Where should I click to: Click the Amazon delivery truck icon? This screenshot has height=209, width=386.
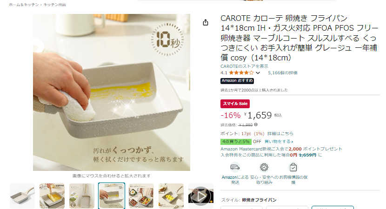coord(235,167)
